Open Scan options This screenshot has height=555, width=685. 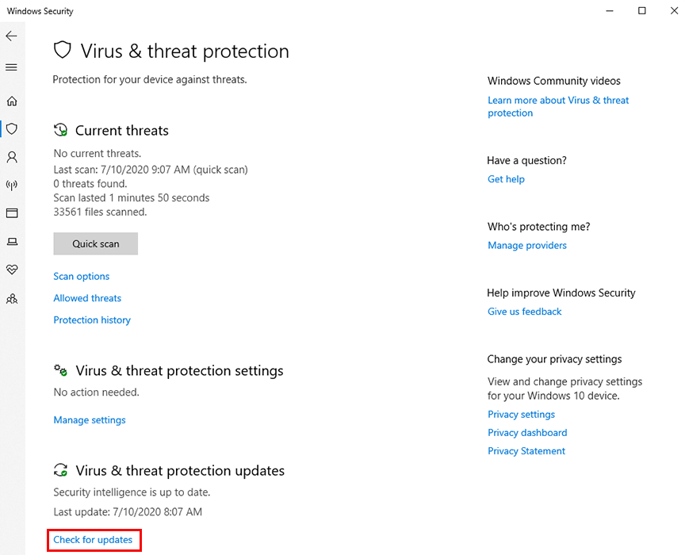tap(81, 276)
